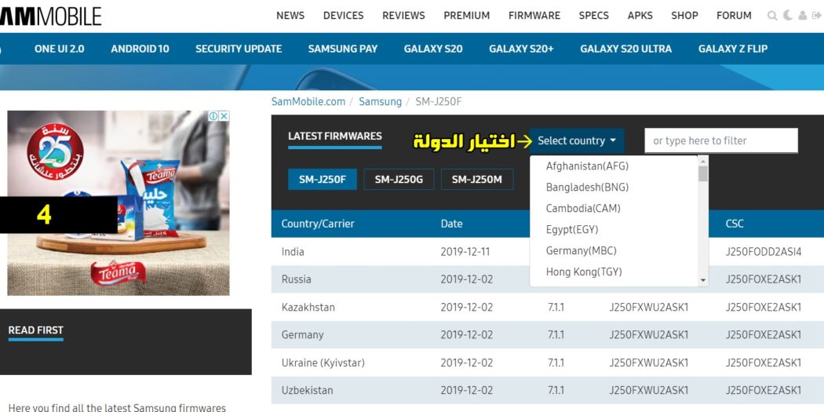Click the Country/Carrier column header

318,224
